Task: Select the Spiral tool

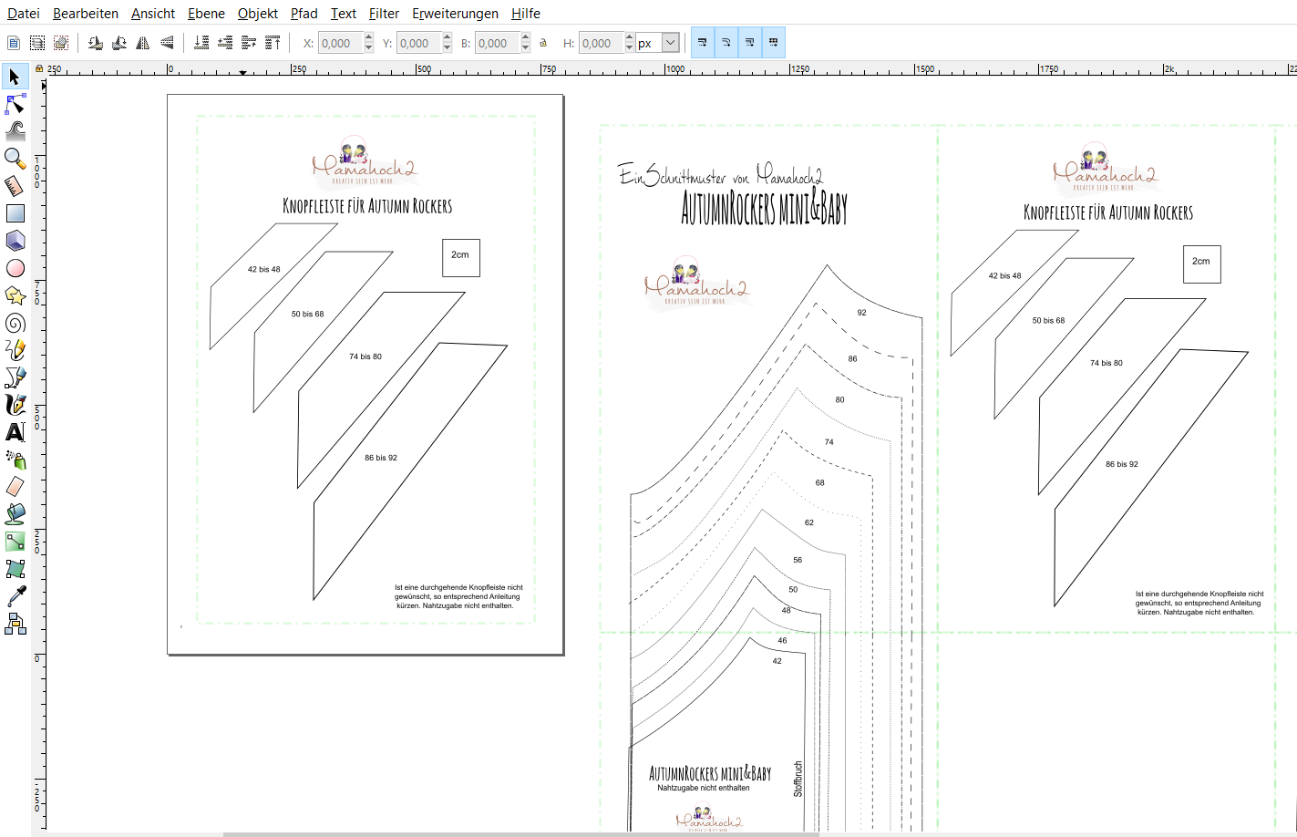Action: (x=15, y=323)
